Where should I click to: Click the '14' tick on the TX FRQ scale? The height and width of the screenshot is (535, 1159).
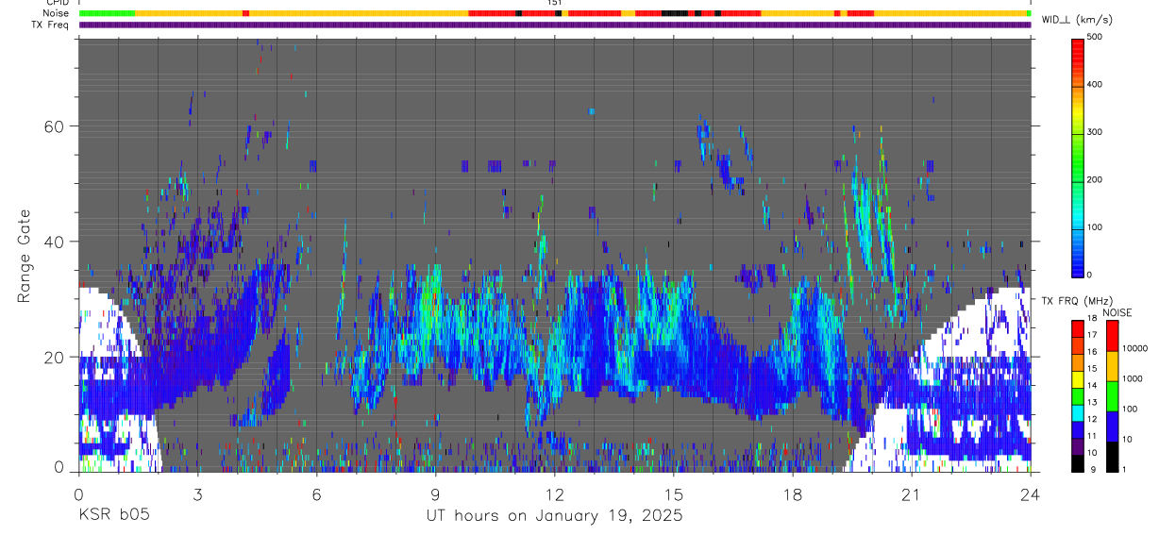(1092, 386)
